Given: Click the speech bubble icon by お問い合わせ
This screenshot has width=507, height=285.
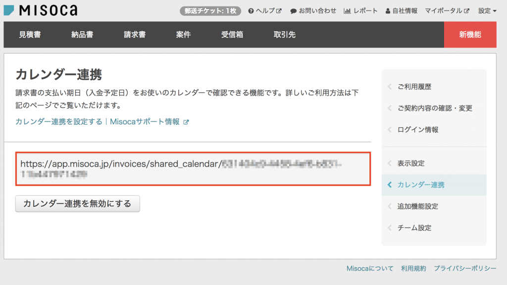Looking at the screenshot, I should tap(293, 11).
